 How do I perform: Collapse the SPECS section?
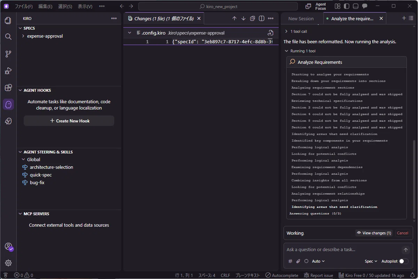pos(69,28)
